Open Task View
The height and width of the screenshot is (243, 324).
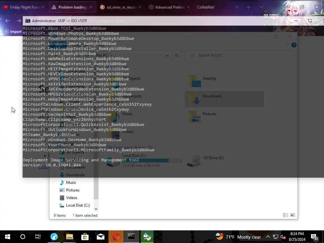38,237
